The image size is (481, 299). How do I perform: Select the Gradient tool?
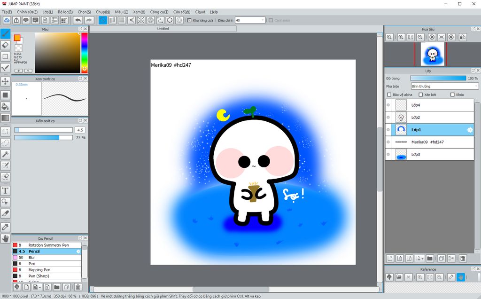[5, 118]
